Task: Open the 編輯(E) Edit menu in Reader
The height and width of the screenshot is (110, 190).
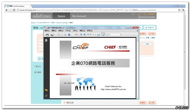Action: point(54,31)
